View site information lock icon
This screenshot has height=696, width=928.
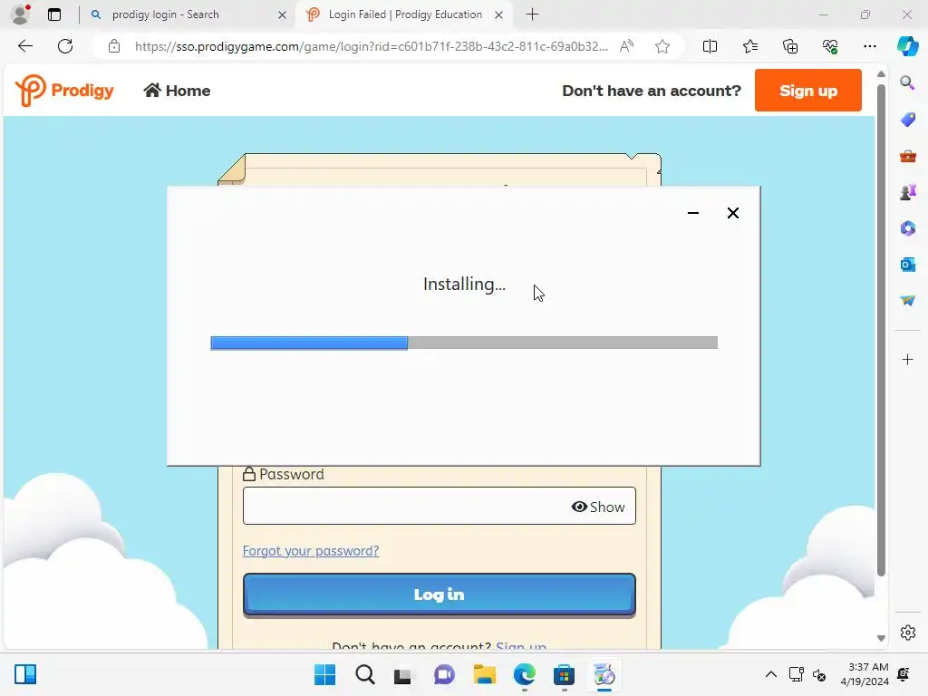(x=114, y=46)
